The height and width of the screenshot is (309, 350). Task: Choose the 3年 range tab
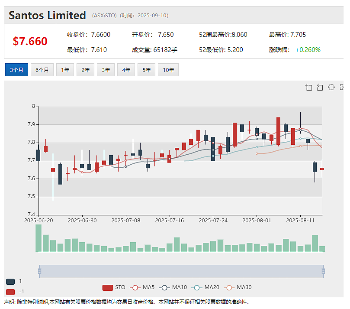(106, 70)
